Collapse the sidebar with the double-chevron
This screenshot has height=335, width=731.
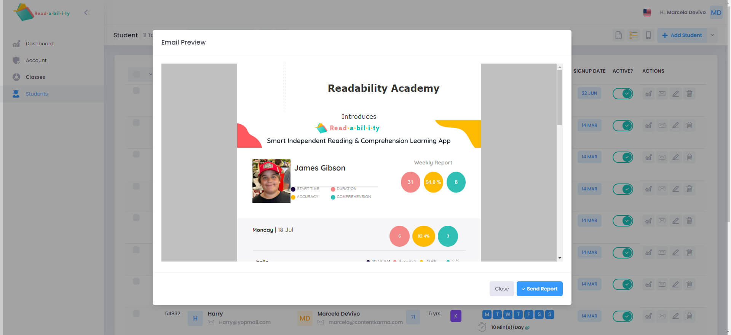pyautogui.click(x=87, y=13)
